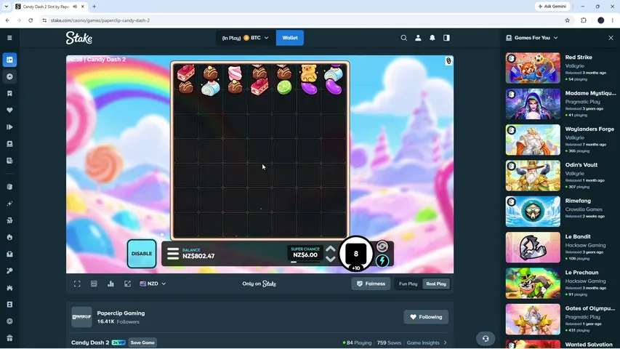Open the Waylanders Forge game thumbnail
Viewport: 620px width, 349px height.
533,140
